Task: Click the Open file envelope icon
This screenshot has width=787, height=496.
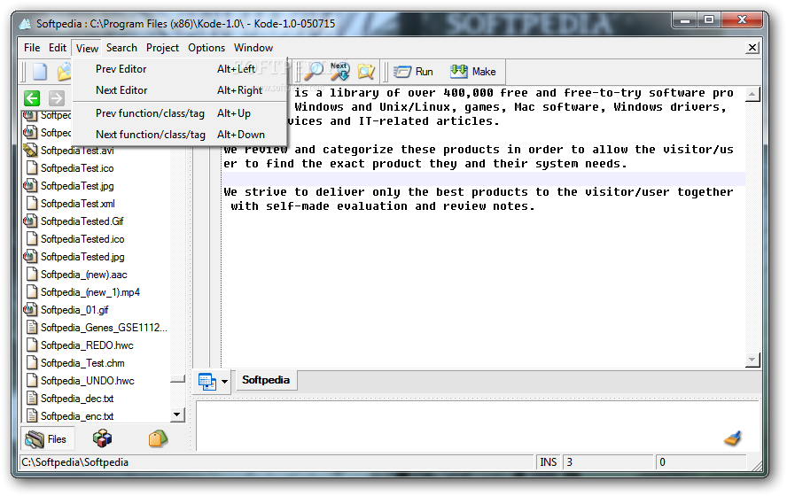Action: pyautogui.click(x=64, y=72)
